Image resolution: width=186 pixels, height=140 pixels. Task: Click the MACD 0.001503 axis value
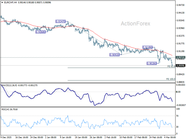pyautogui.click(x=180, y=85)
